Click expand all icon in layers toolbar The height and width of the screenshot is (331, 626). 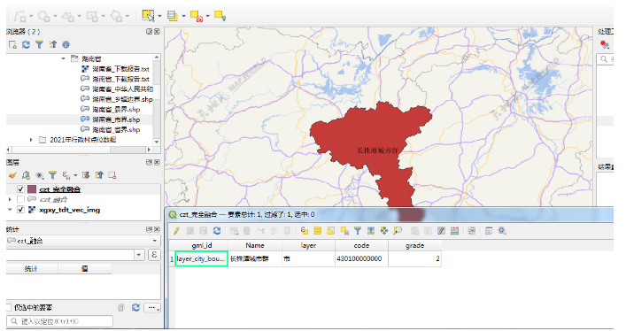click(x=86, y=175)
